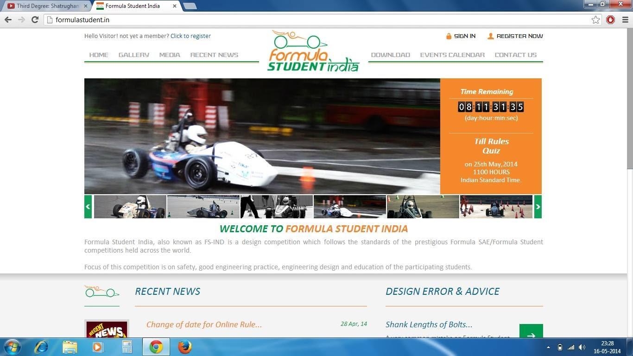
Task: Click the large racing car slideshow image
Action: pyautogui.click(x=262, y=136)
